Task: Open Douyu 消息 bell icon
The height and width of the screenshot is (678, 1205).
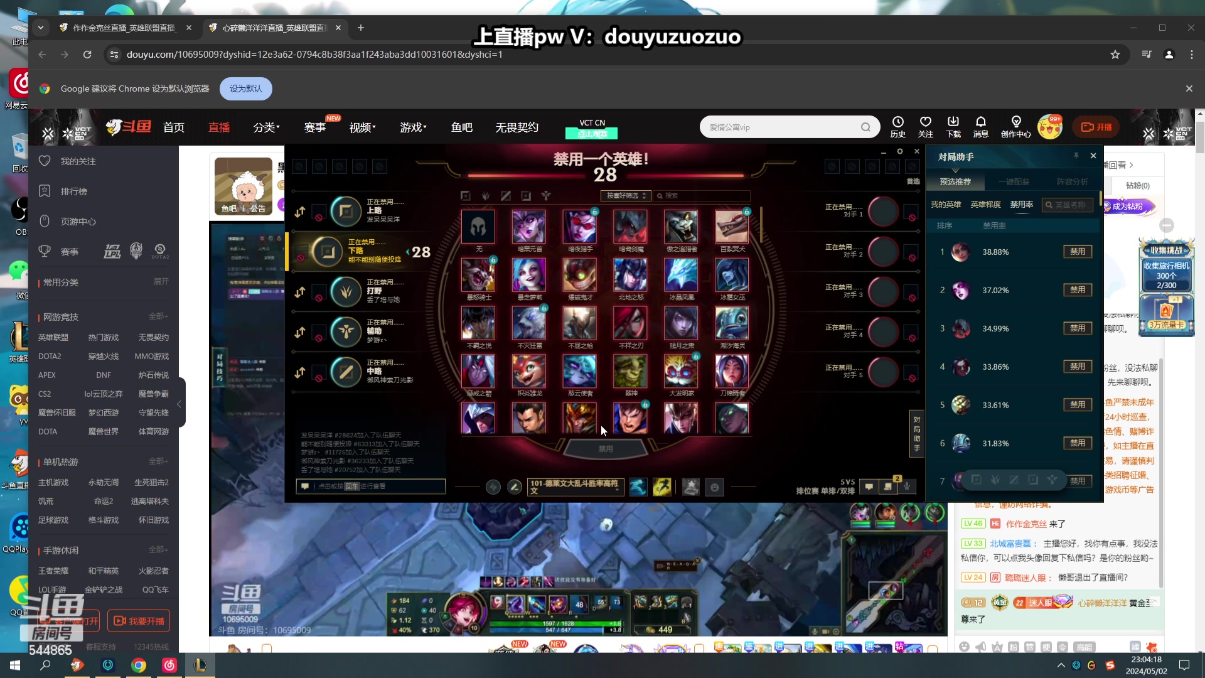Action: click(x=981, y=127)
